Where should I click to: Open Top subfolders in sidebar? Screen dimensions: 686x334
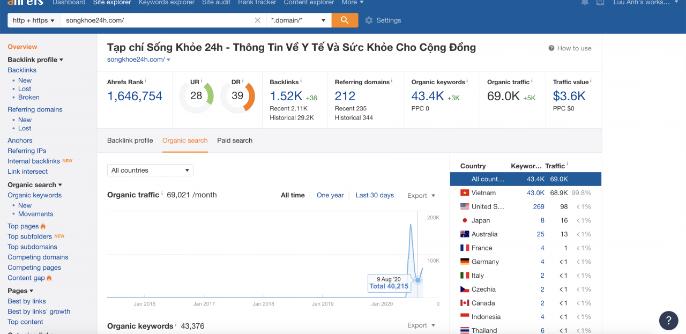30,236
